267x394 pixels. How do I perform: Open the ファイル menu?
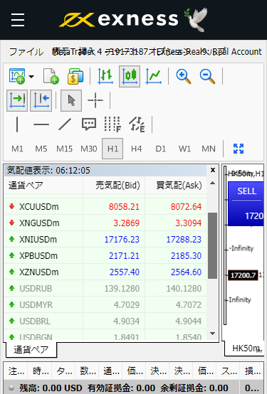(x=26, y=52)
